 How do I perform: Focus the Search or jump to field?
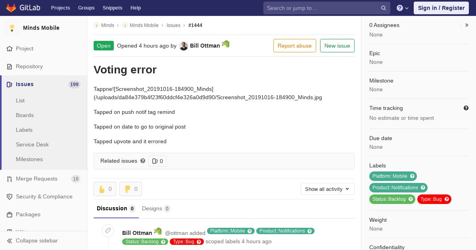point(327,8)
